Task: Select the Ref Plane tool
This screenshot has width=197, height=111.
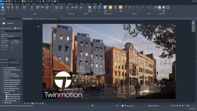Action: pos(163,9)
